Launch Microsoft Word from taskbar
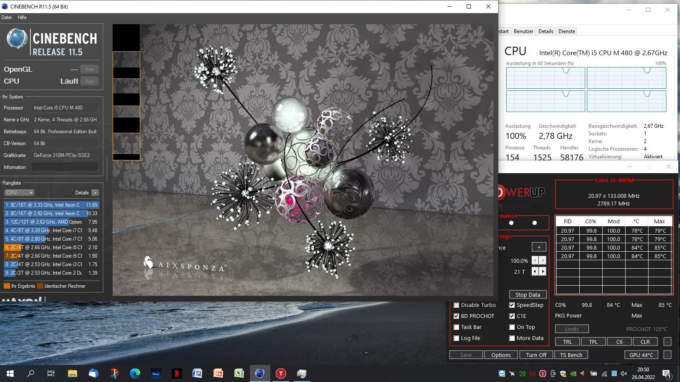The height and width of the screenshot is (382, 680). [x=197, y=374]
